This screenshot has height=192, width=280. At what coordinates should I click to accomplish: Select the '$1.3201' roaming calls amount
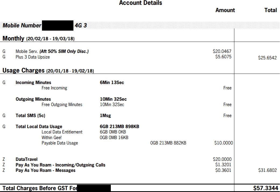pos(223,165)
